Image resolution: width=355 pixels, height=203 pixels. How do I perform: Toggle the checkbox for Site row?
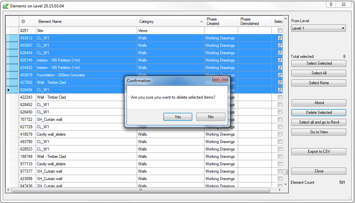coord(280,31)
